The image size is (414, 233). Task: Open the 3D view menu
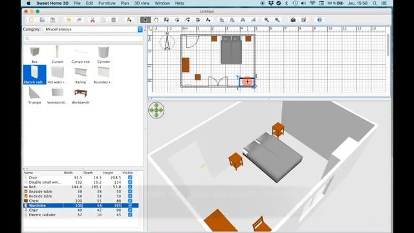coord(142,3)
